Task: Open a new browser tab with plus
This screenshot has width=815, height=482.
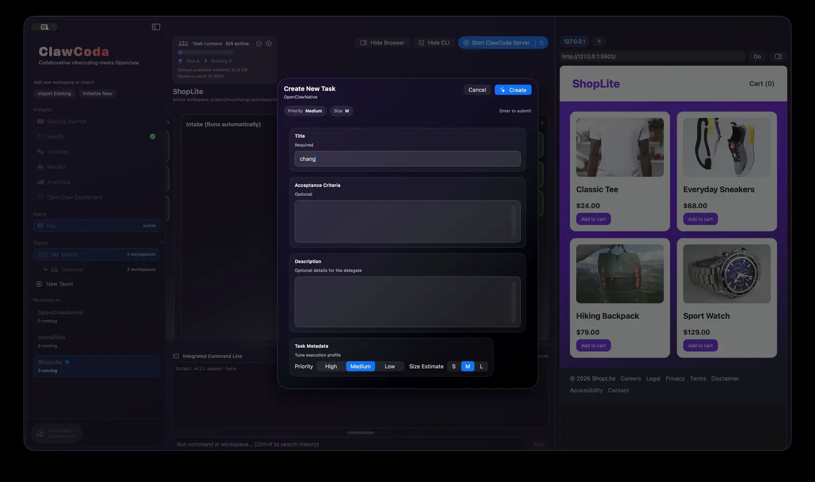Action: tap(599, 41)
